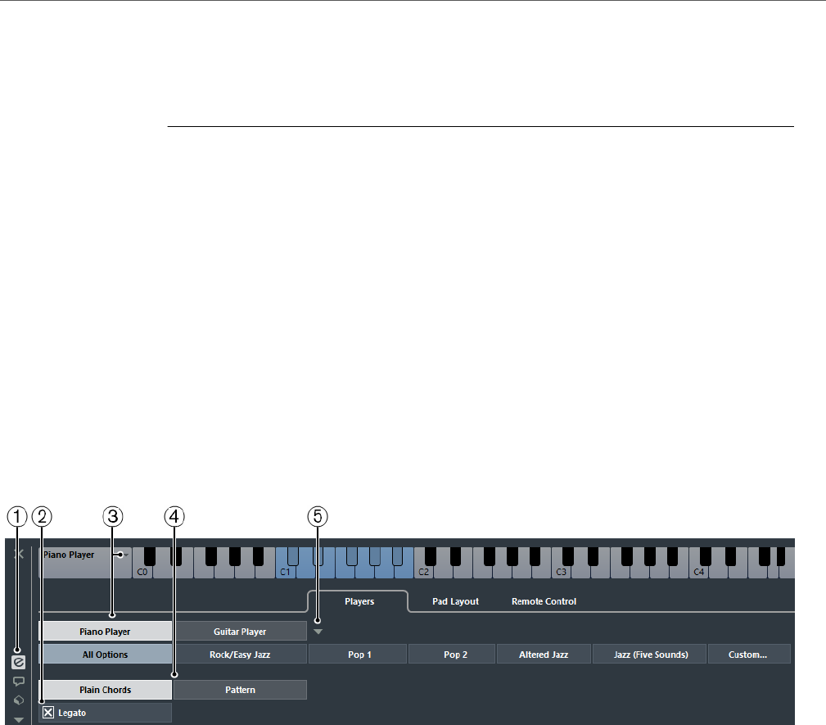The height and width of the screenshot is (725, 826).
Task: Choose the Jazz (Five Sounds) voicing style
Action: 650,655
